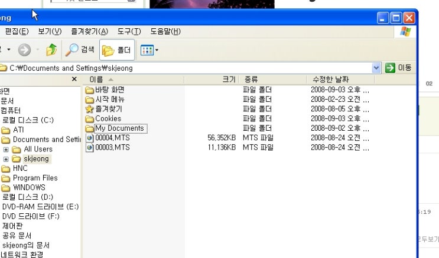Open the Help (도움말) menu
The height and width of the screenshot is (258, 439).
pos(165,31)
